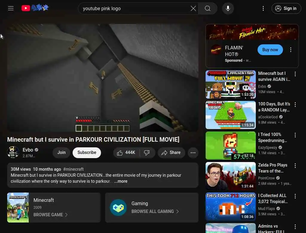
Task: Open Zelda Pro Plays thumbnail
Action: click(x=230, y=176)
